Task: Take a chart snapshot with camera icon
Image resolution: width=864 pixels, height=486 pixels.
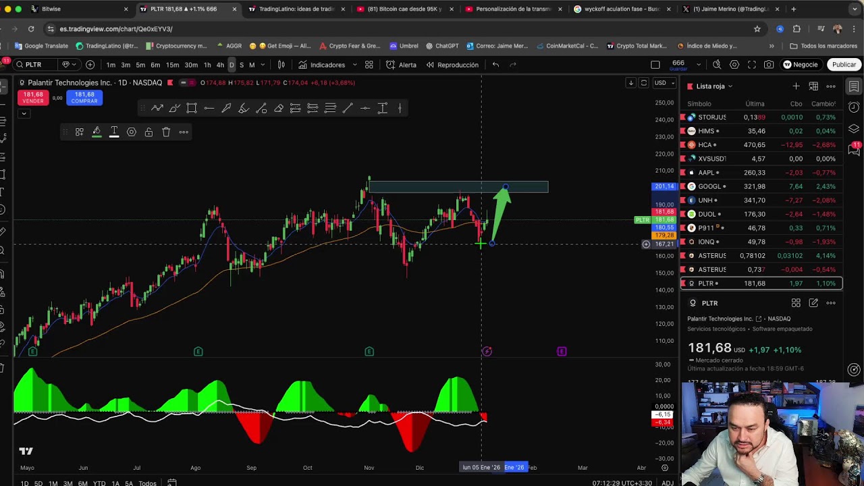Action: 769,65
